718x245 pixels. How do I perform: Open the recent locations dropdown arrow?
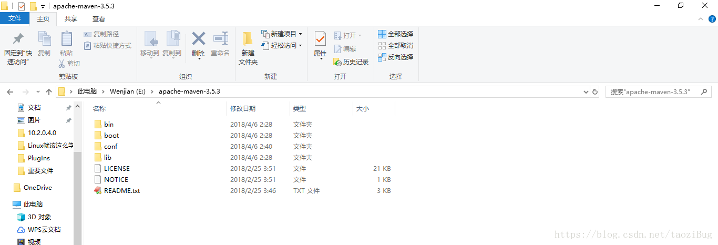(x=37, y=91)
